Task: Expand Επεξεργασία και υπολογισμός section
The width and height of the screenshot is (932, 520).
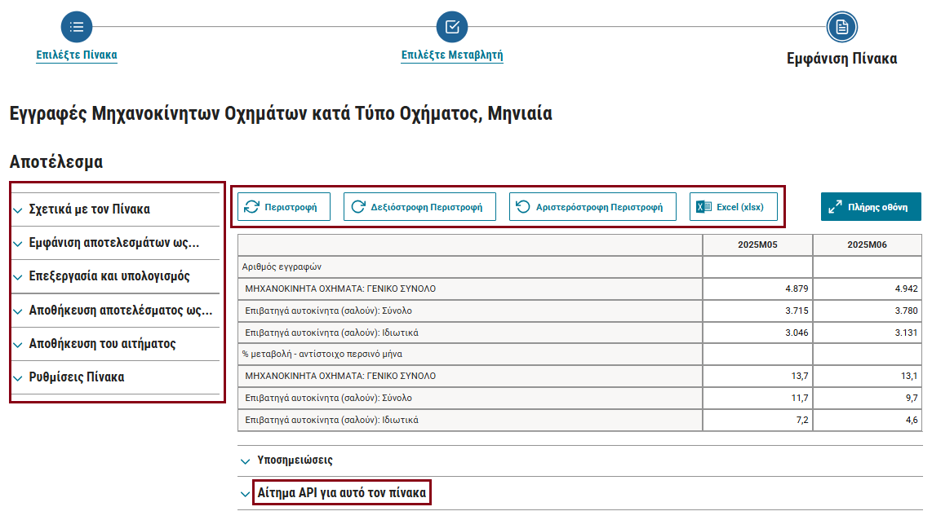Action: click(116, 276)
